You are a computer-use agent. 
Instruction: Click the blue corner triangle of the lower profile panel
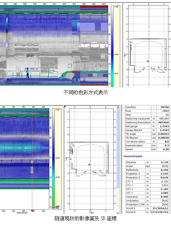[x=65, y=106]
